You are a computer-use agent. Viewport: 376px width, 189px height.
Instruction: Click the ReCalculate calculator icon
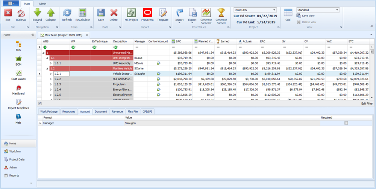(x=82, y=13)
